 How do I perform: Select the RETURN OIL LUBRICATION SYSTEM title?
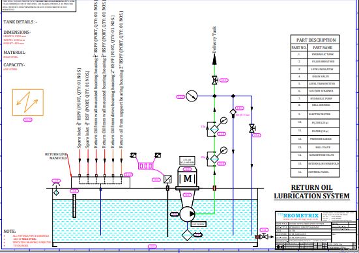311,192
